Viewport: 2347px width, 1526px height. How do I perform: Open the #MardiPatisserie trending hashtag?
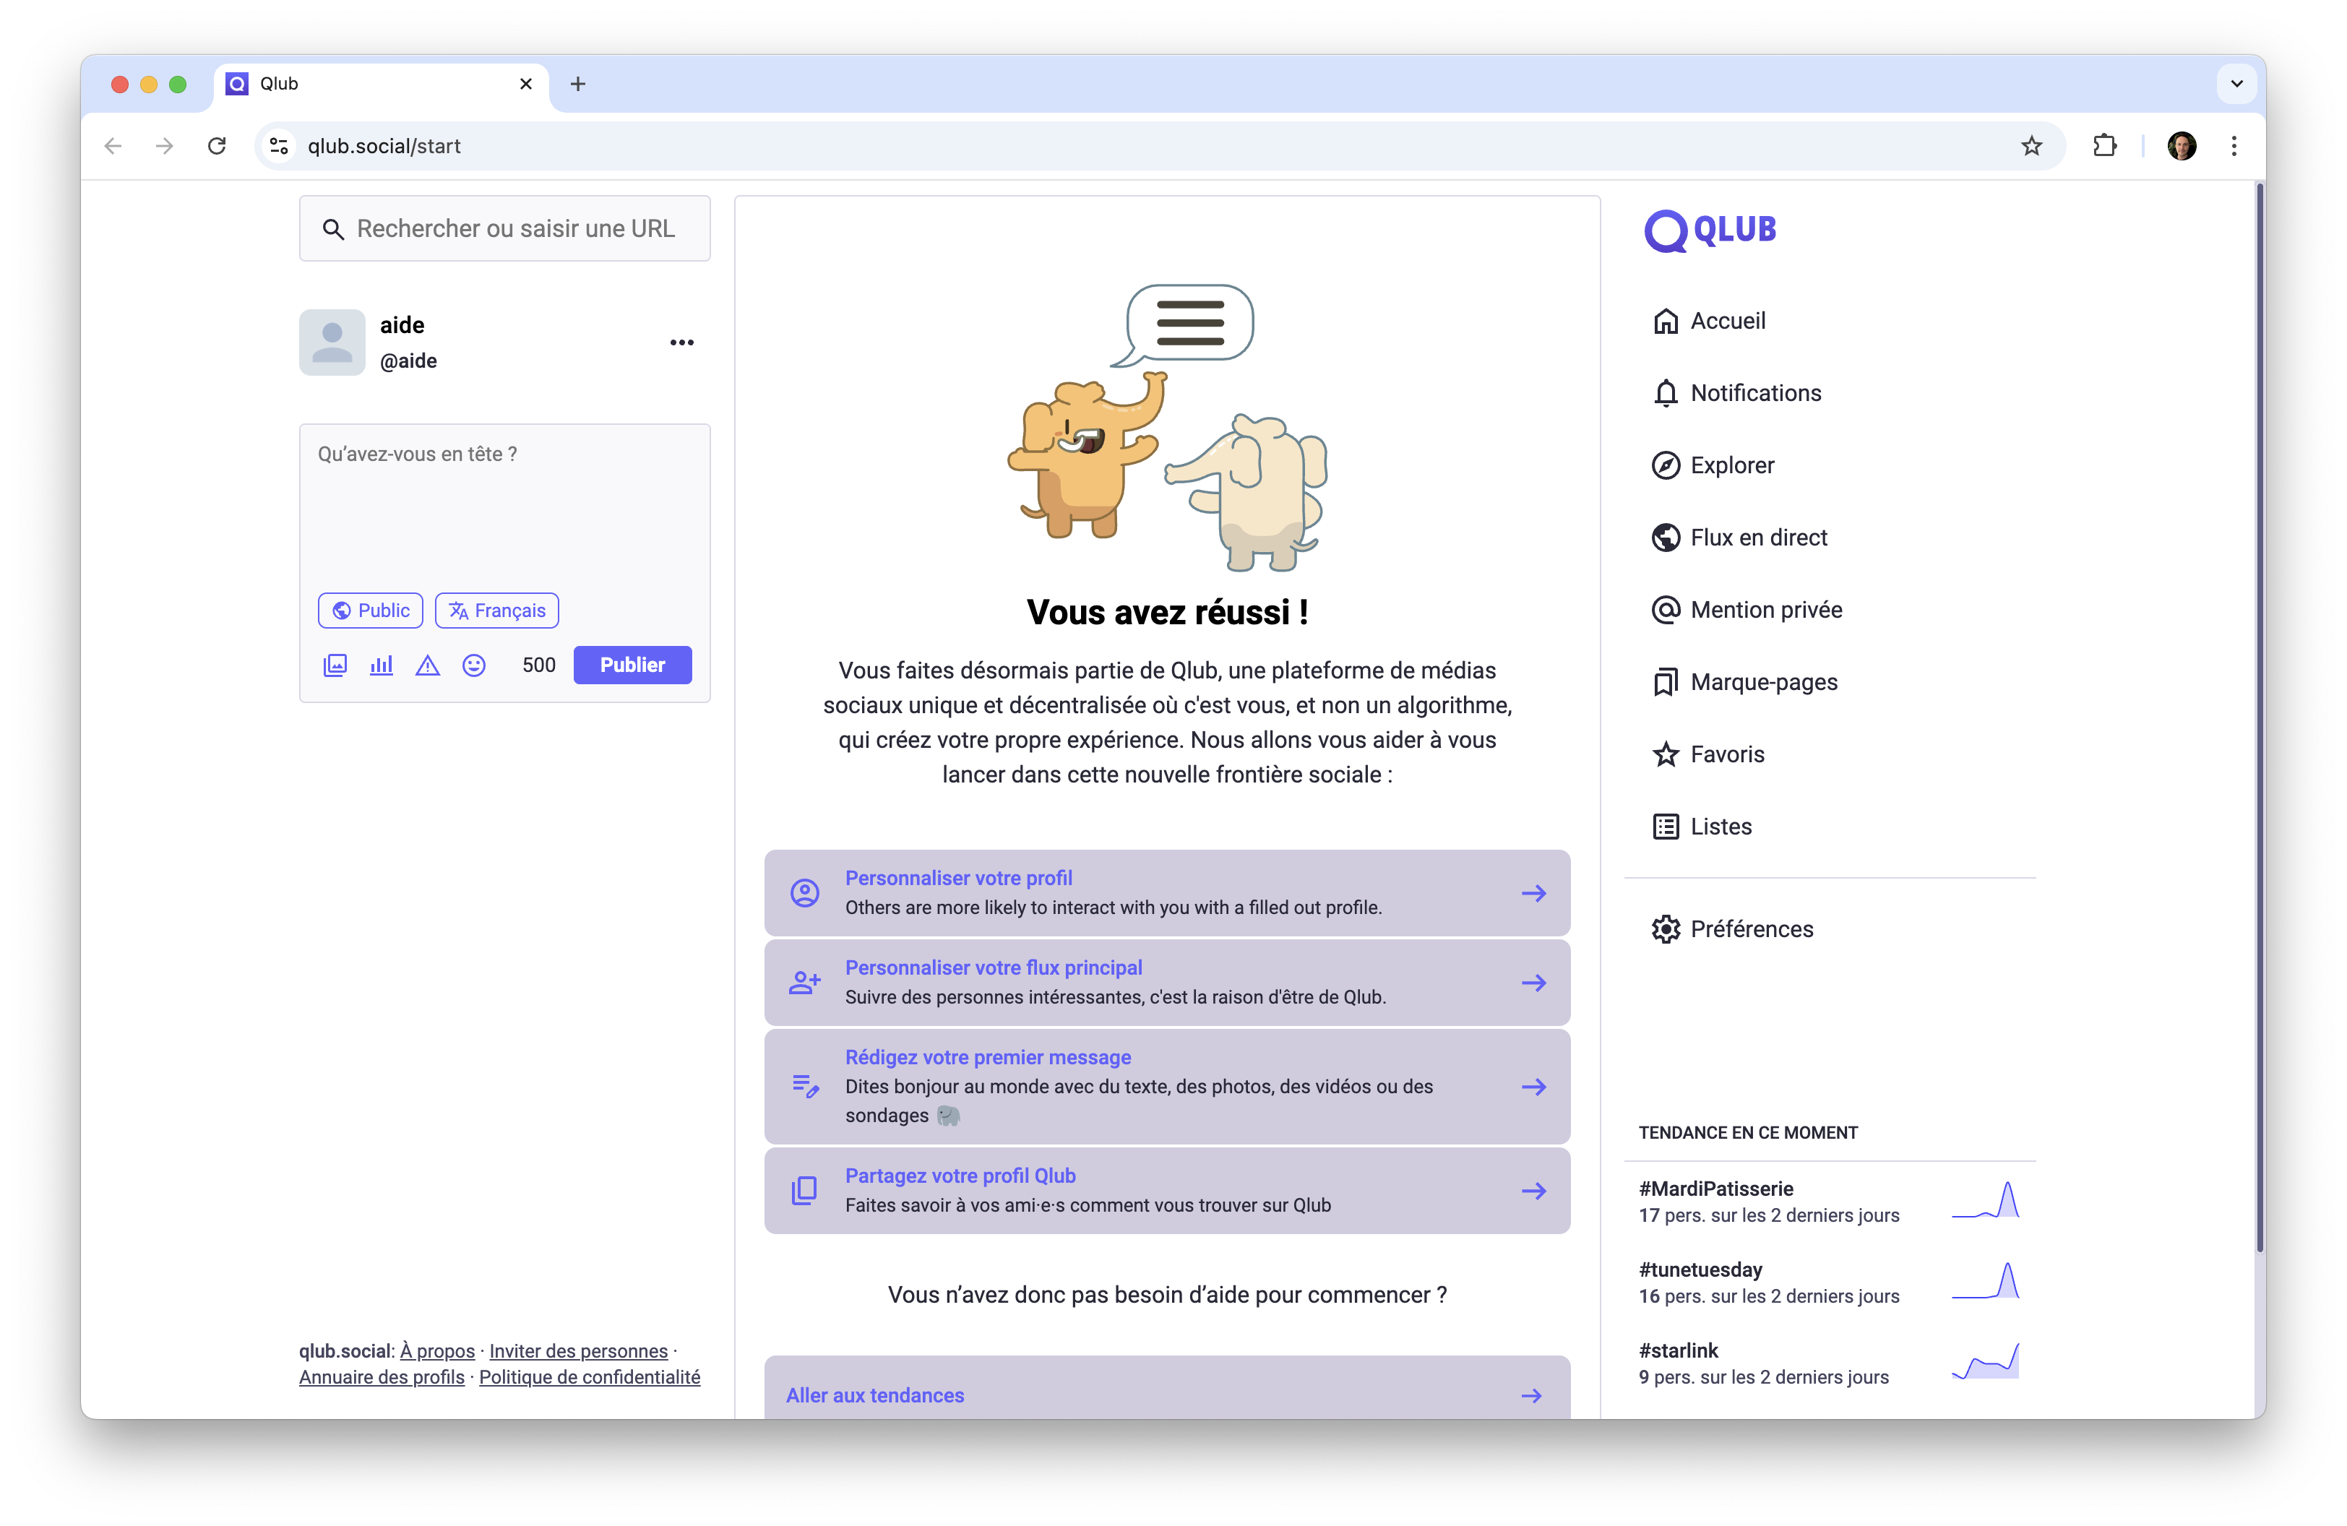point(1716,1190)
